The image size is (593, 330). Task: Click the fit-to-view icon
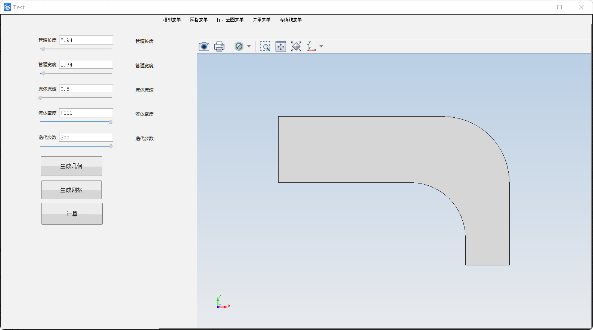296,46
